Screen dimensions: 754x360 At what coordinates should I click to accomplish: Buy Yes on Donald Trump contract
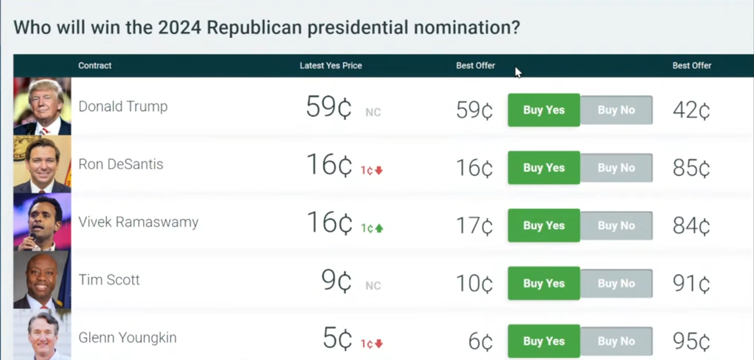544,110
